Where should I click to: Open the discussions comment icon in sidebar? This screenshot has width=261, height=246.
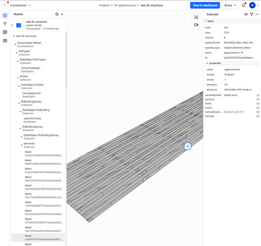point(5,32)
